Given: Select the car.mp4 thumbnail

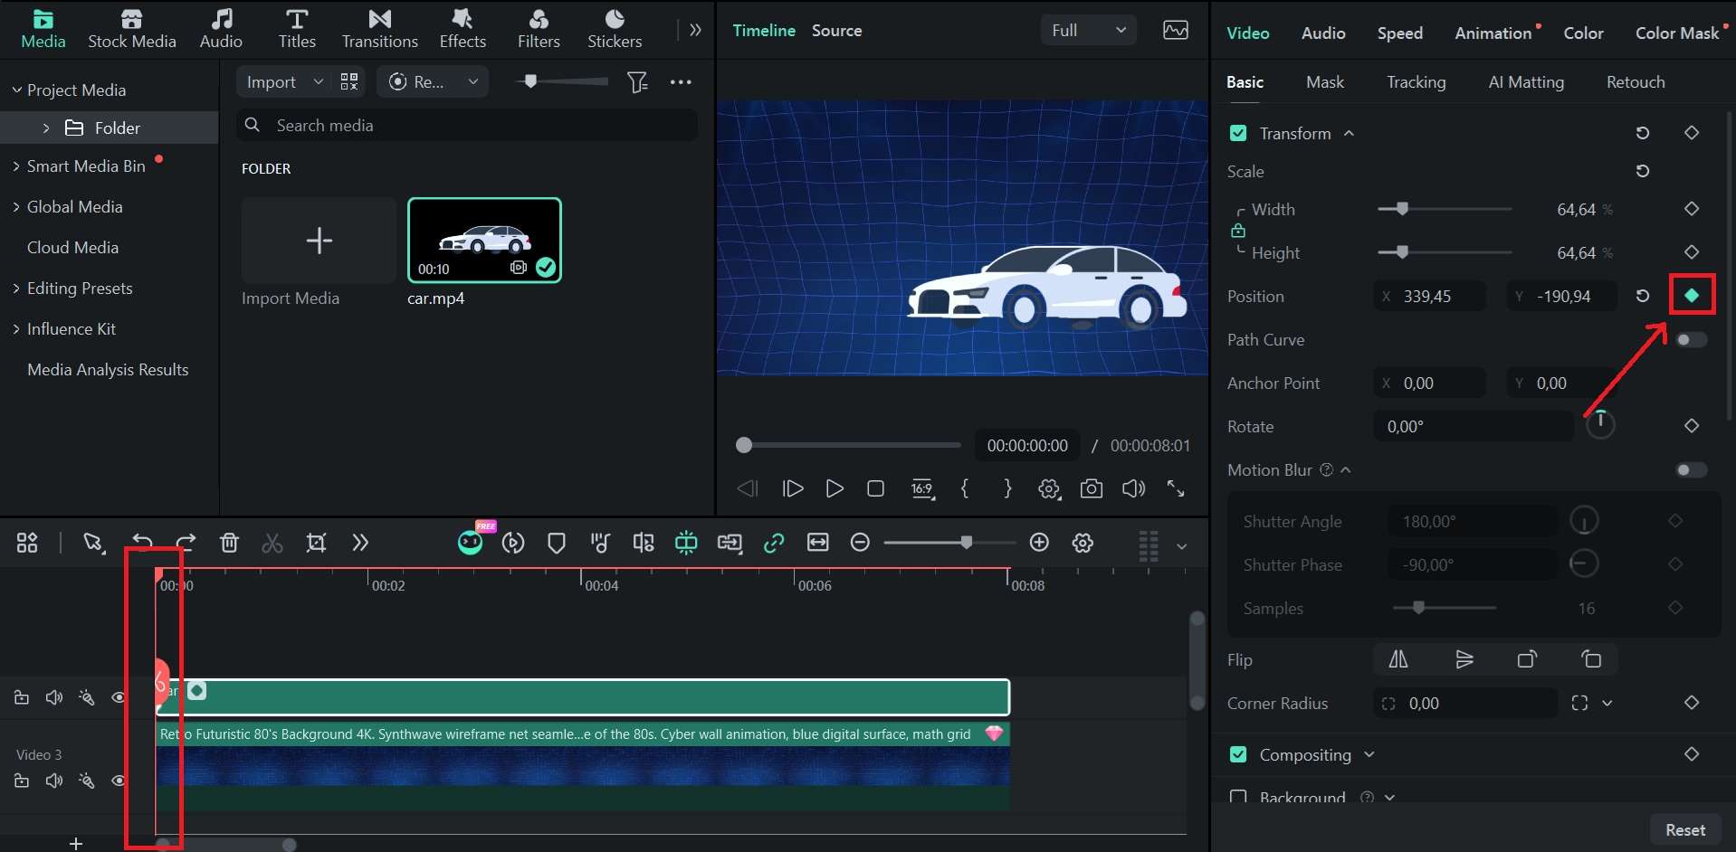Looking at the screenshot, I should coord(484,241).
